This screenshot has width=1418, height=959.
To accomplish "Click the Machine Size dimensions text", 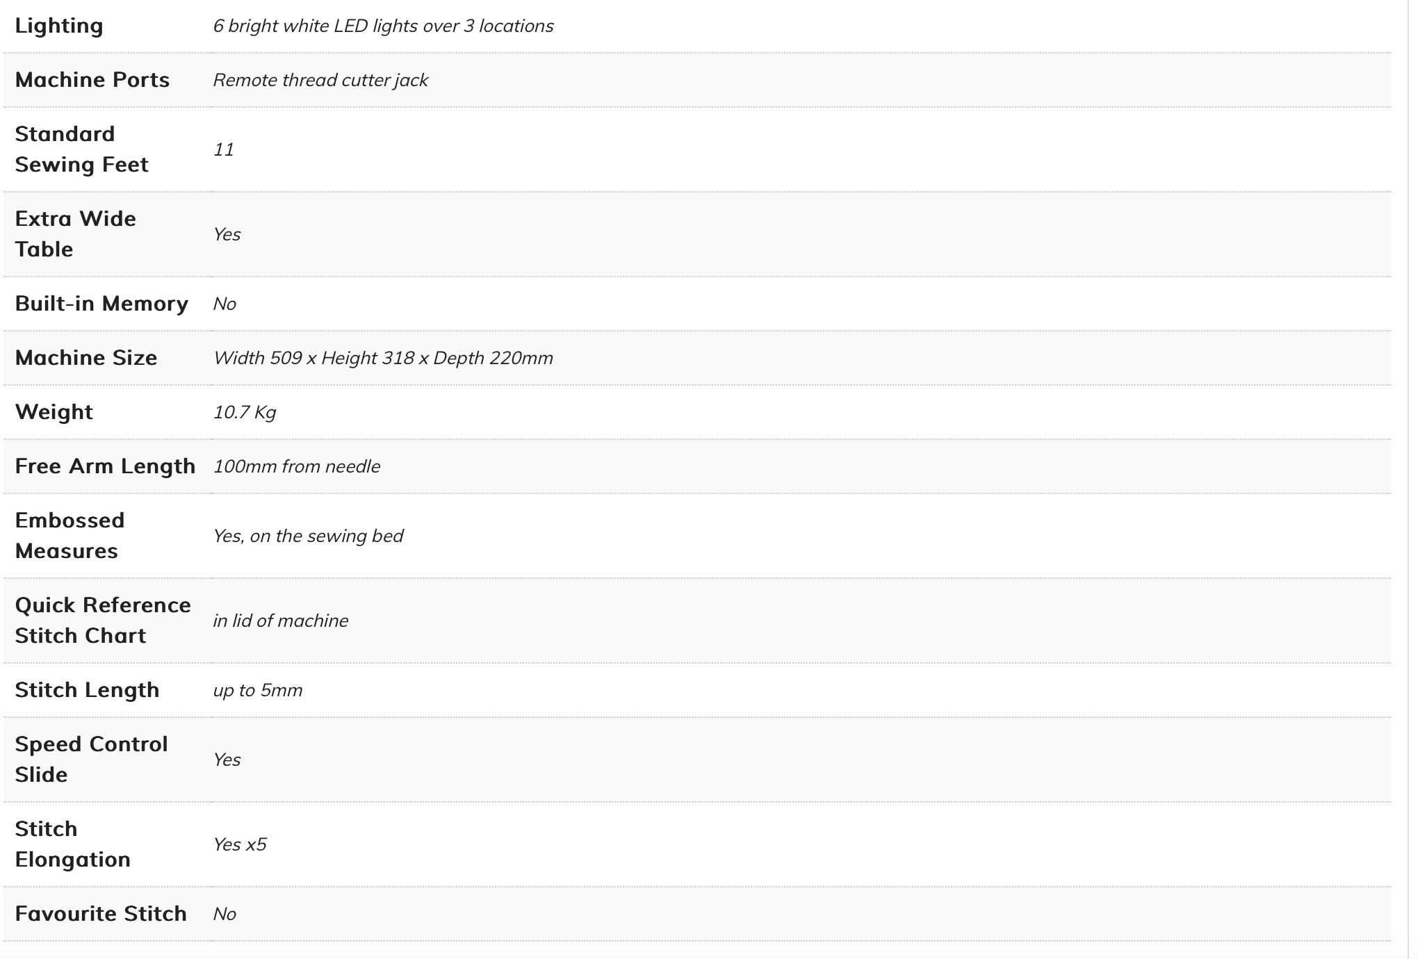I will (383, 358).
